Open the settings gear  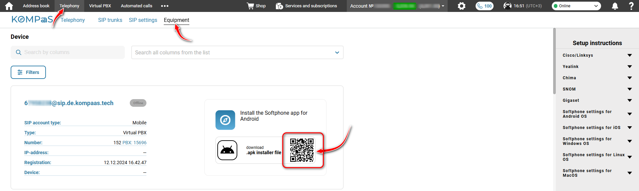click(461, 6)
